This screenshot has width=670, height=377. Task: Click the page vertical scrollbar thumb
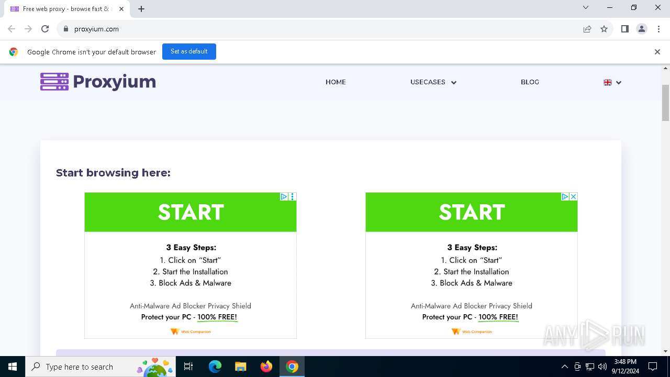tap(666, 102)
